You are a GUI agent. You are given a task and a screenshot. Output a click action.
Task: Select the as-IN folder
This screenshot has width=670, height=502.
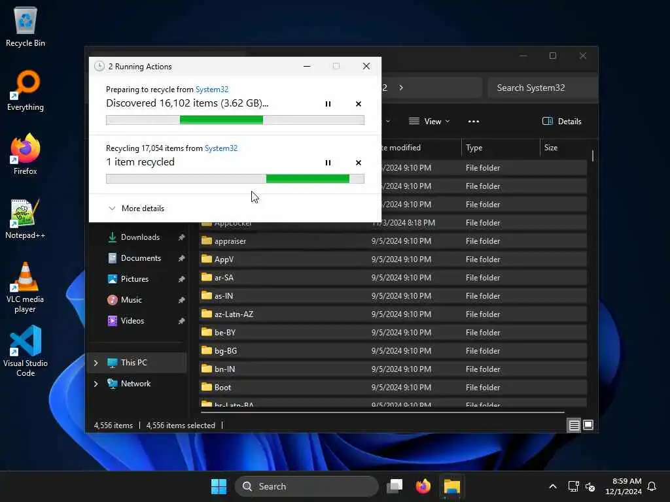click(x=393, y=296)
